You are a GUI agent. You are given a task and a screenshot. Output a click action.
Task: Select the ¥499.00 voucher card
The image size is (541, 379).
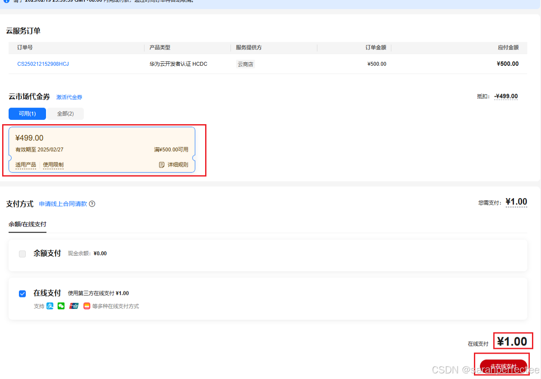[x=102, y=150]
